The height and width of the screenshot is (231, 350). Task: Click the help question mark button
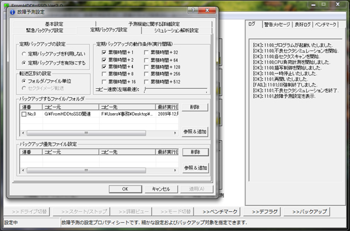click(193, 10)
